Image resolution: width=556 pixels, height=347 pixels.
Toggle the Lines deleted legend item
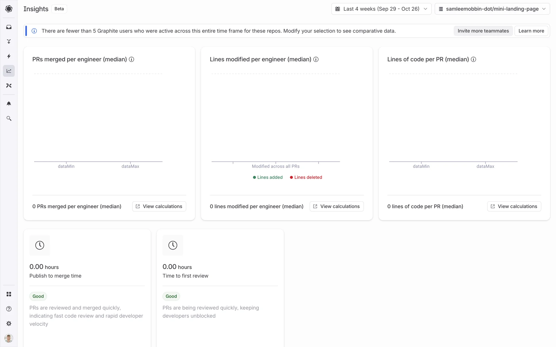306,177
